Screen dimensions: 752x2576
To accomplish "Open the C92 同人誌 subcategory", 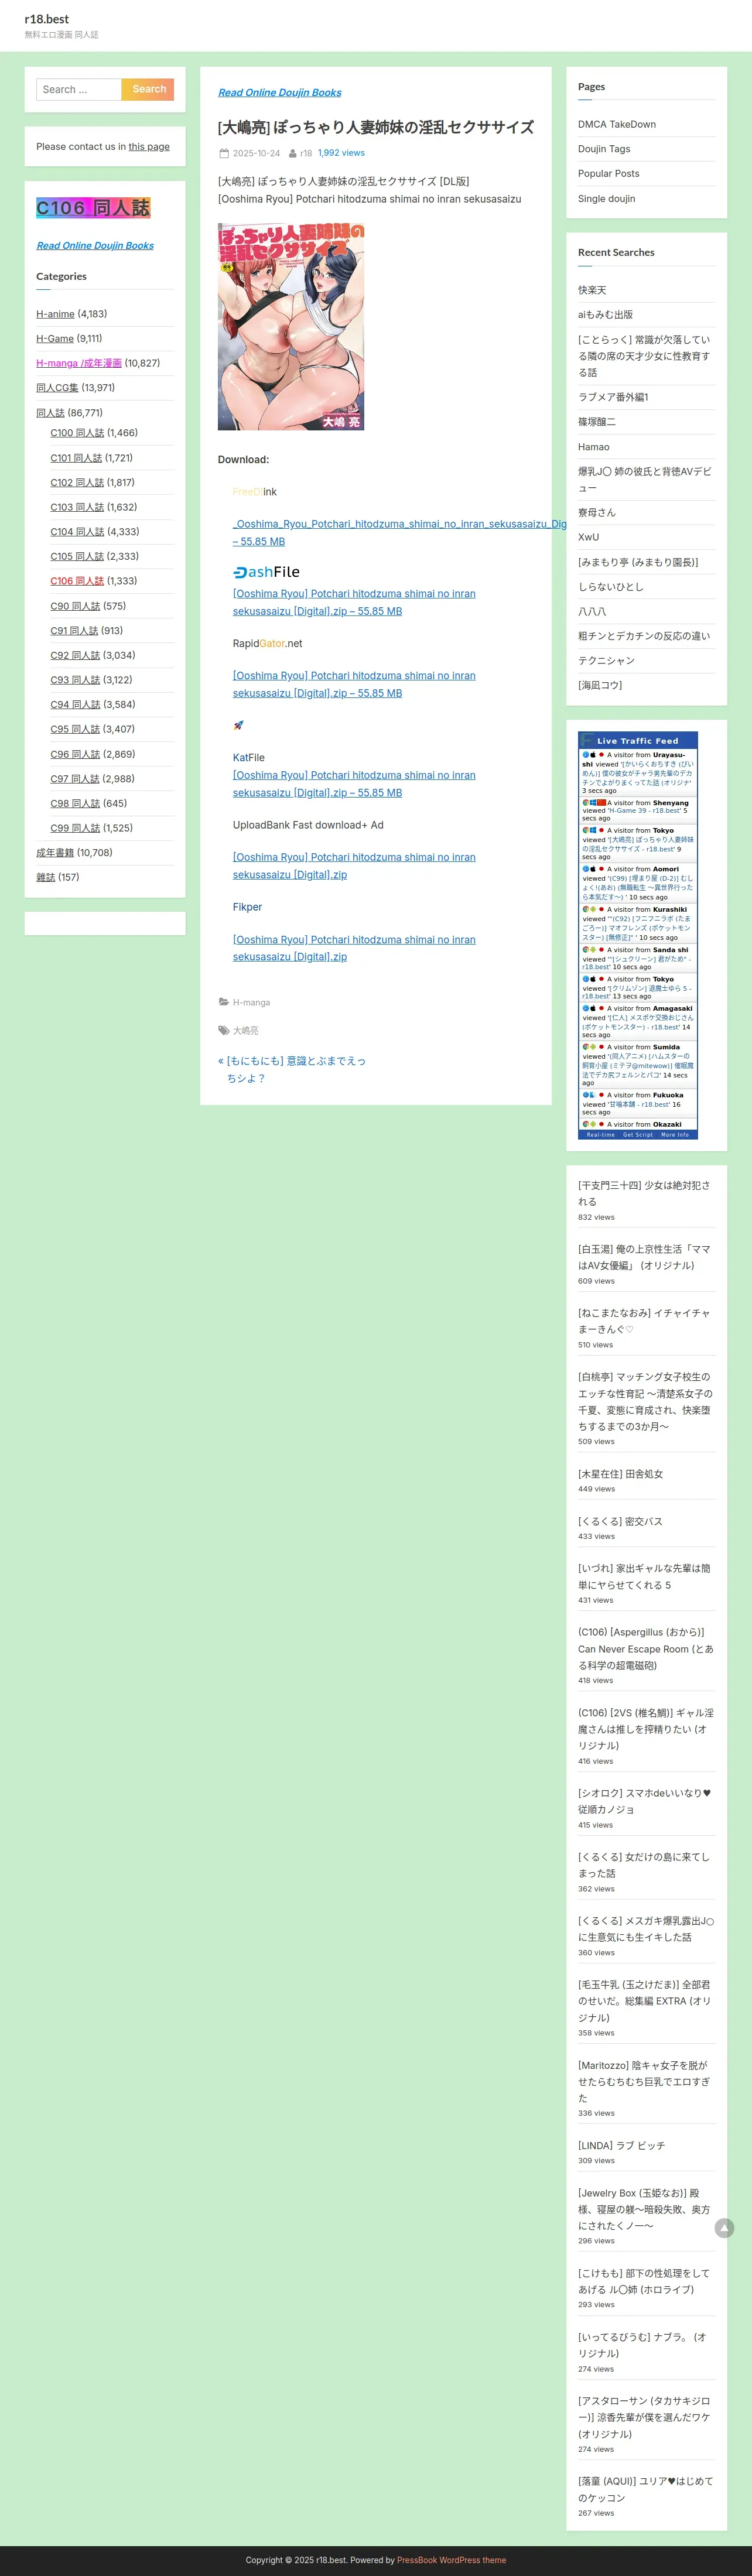I will 75,655.
